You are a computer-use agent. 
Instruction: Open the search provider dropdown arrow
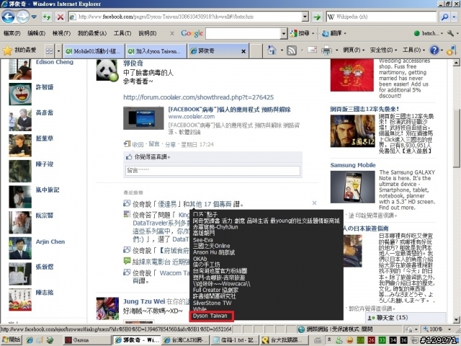click(x=455, y=17)
